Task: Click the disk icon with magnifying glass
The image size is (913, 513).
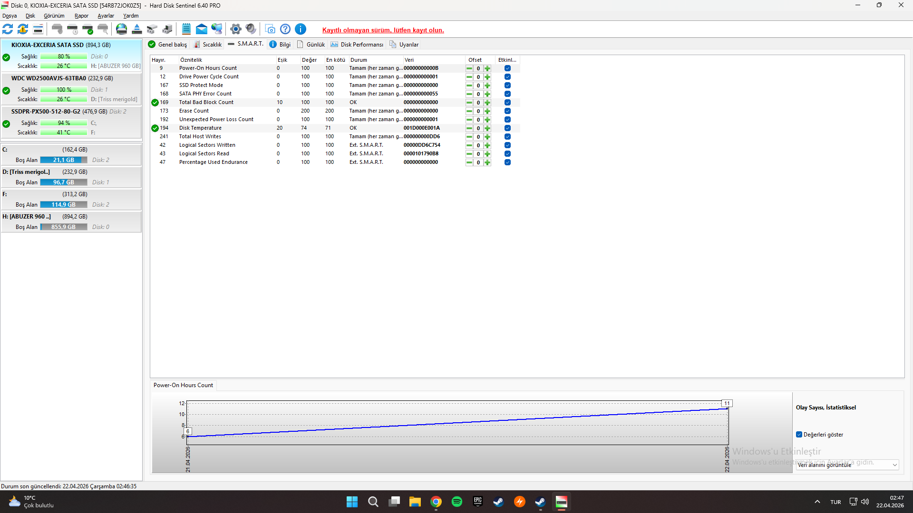Action: tap(103, 29)
